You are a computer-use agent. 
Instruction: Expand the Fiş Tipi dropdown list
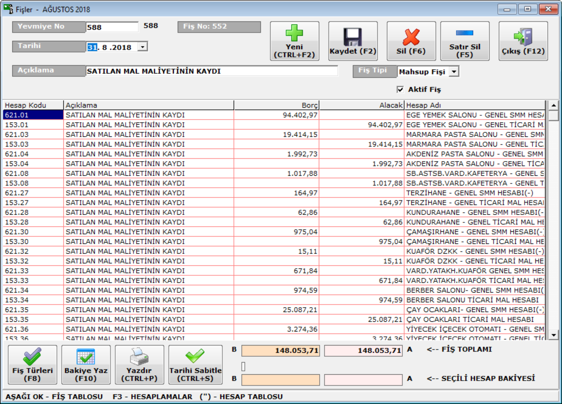[453, 72]
